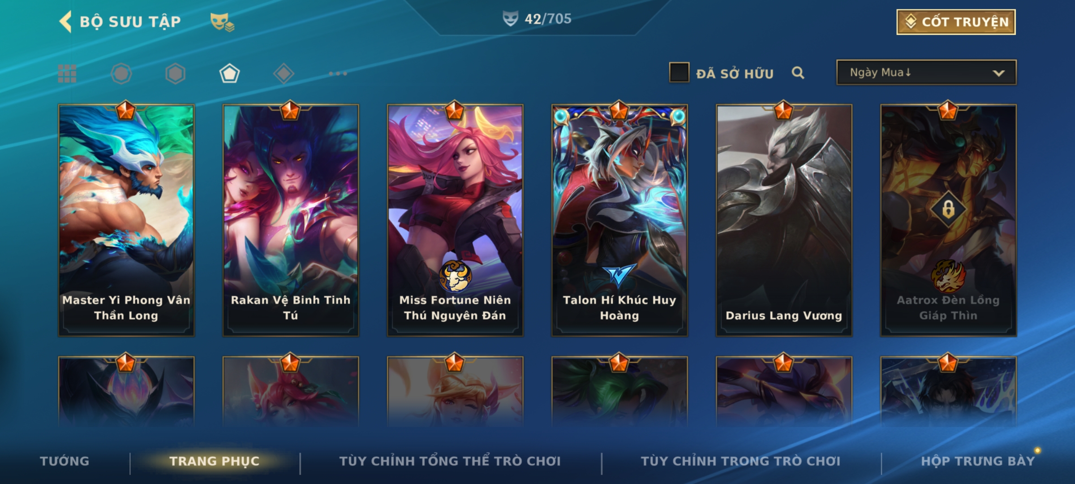
Task: Filter by pentagon rarity tier icon
Action: 229,73
